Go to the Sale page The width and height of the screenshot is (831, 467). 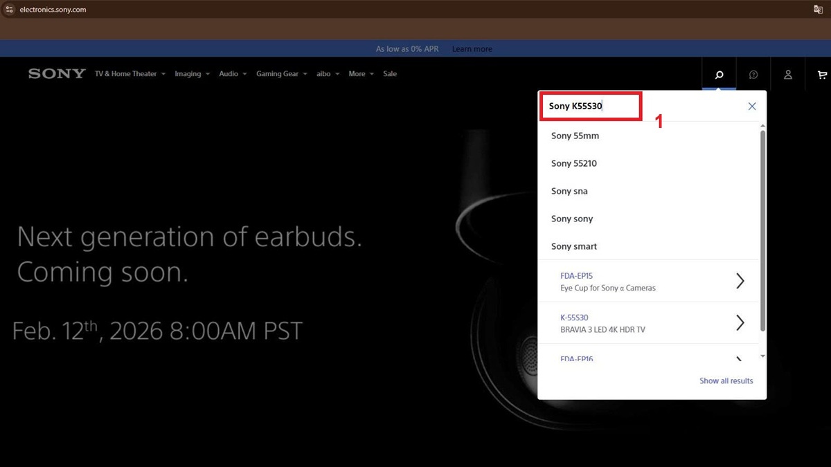pos(390,74)
